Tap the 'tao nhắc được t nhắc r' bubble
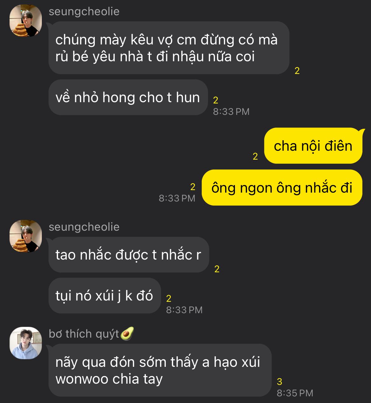This screenshot has height=403, width=371. 129,254
